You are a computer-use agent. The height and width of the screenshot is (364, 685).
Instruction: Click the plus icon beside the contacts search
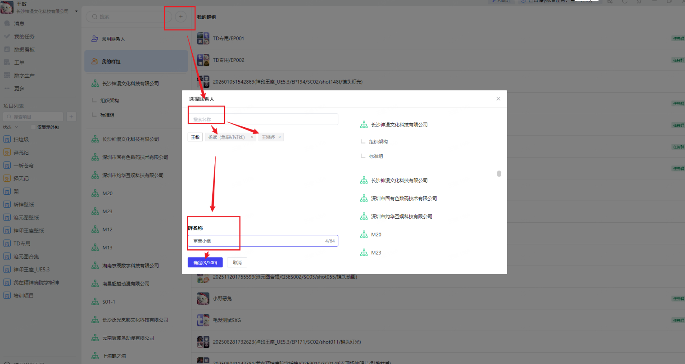(x=181, y=16)
